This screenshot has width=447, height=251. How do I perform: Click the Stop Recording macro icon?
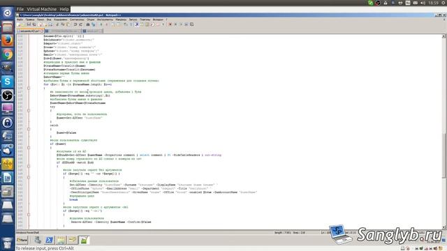[x=175, y=24]
